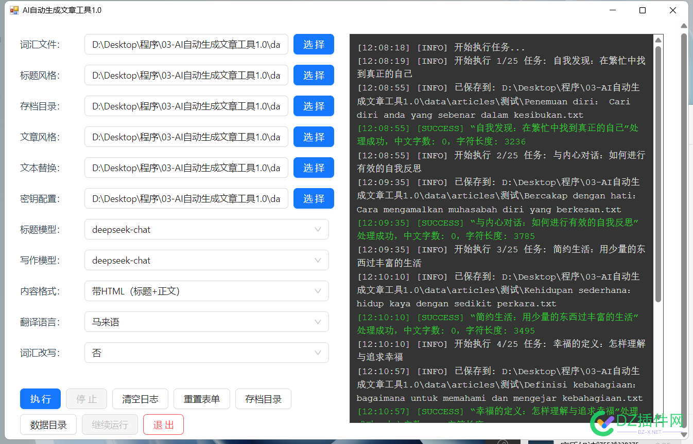Screen dimensions: 693x444
Task: Click SUCCESS line with 字符长度: 3236
Action: (498, 135)
